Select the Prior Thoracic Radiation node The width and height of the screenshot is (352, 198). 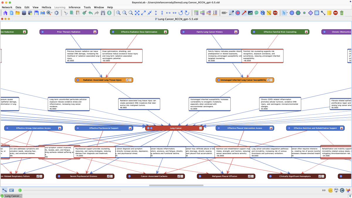69,32
